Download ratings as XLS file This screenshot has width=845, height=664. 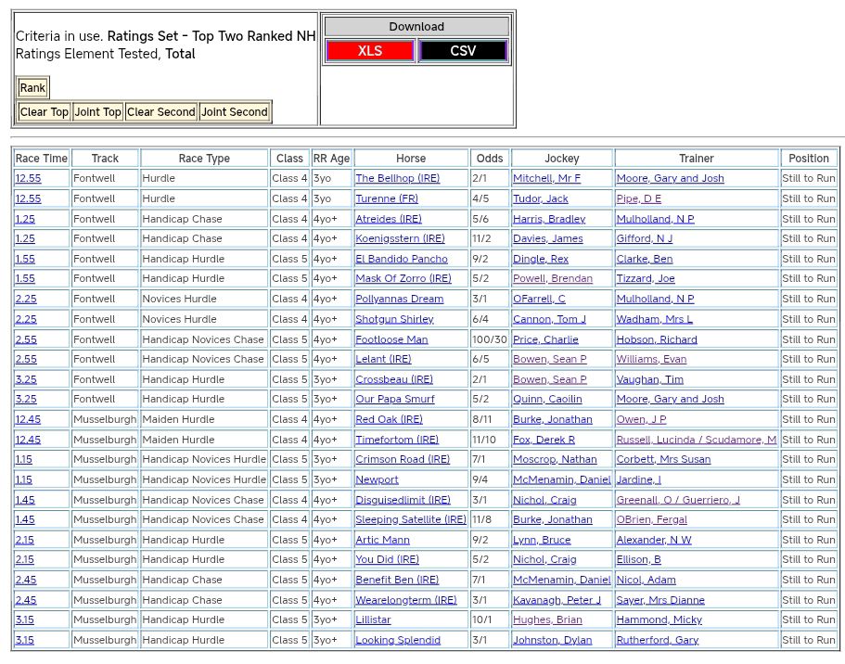370,51
